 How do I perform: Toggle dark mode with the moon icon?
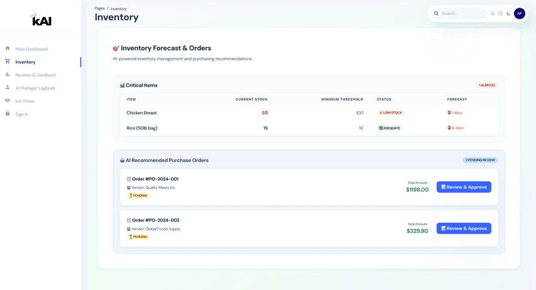point(509,14)
